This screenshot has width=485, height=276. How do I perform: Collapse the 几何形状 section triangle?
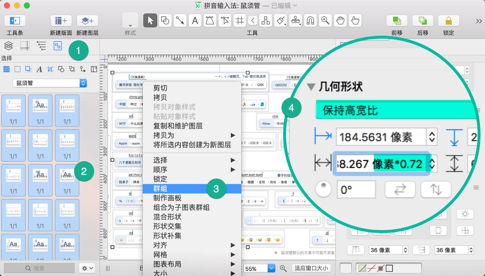click(x=311, y=87)
